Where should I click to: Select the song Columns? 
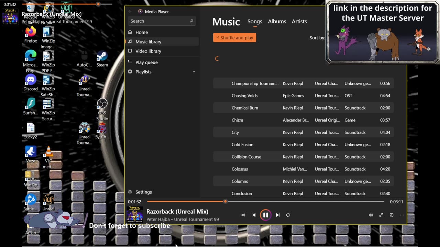pyautogui.click(x=304, y=181)
